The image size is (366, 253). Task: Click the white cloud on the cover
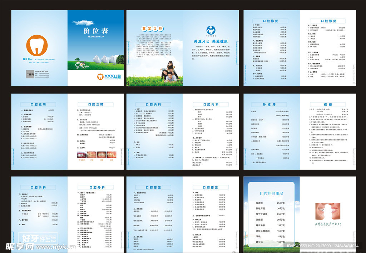pos(83,23)
